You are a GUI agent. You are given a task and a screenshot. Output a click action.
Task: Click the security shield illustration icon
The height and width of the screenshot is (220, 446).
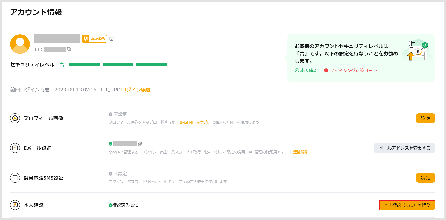pyautogui.click(x=418, y=50)
